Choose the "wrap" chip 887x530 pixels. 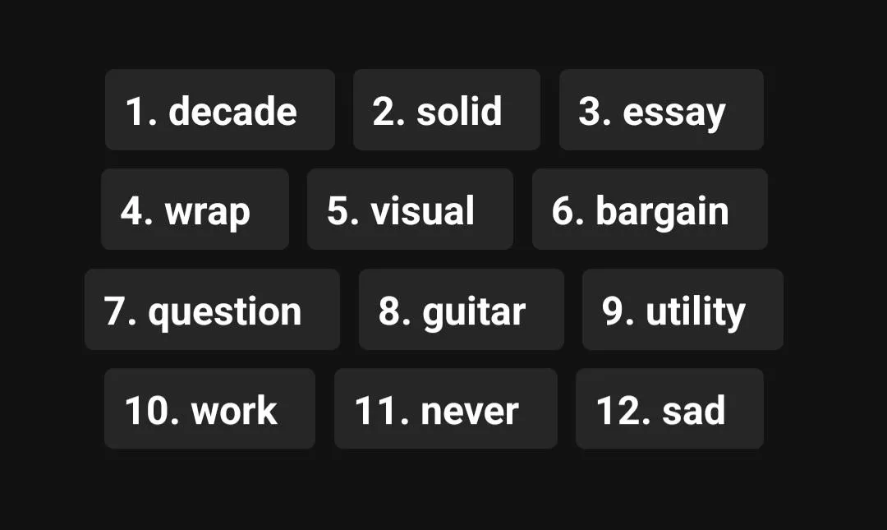click(195, 210)
